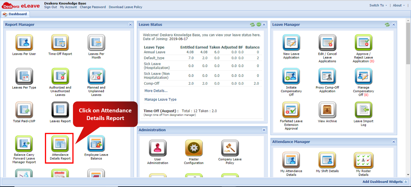Open Company Leave Policy
This screenshot has width=411, height=187.
click(230, 148)
